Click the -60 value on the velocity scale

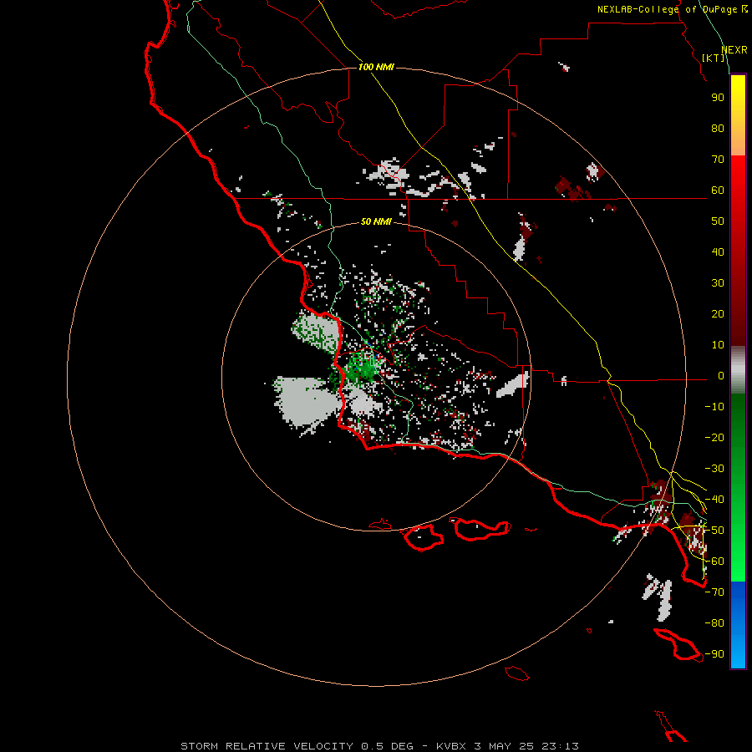click(714, 561)
